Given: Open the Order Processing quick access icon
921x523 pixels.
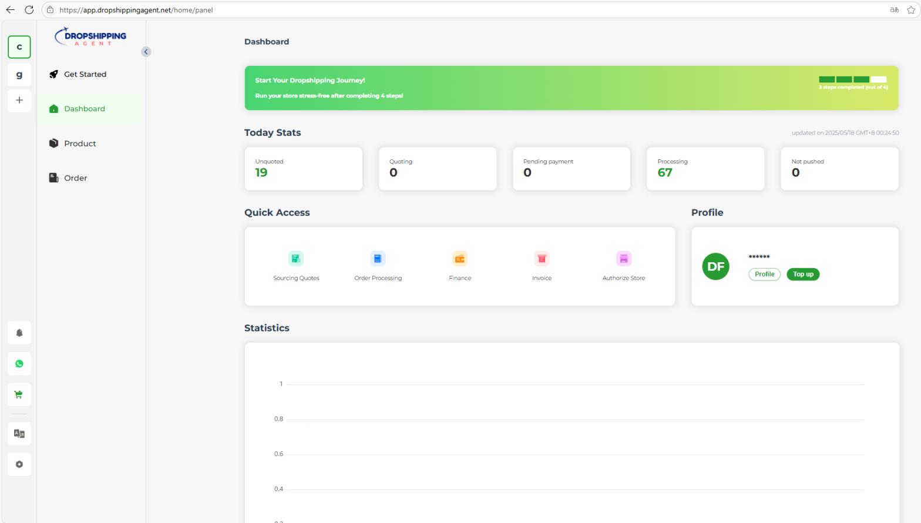Looking at the screenshot, I should (x=378, y=259).
